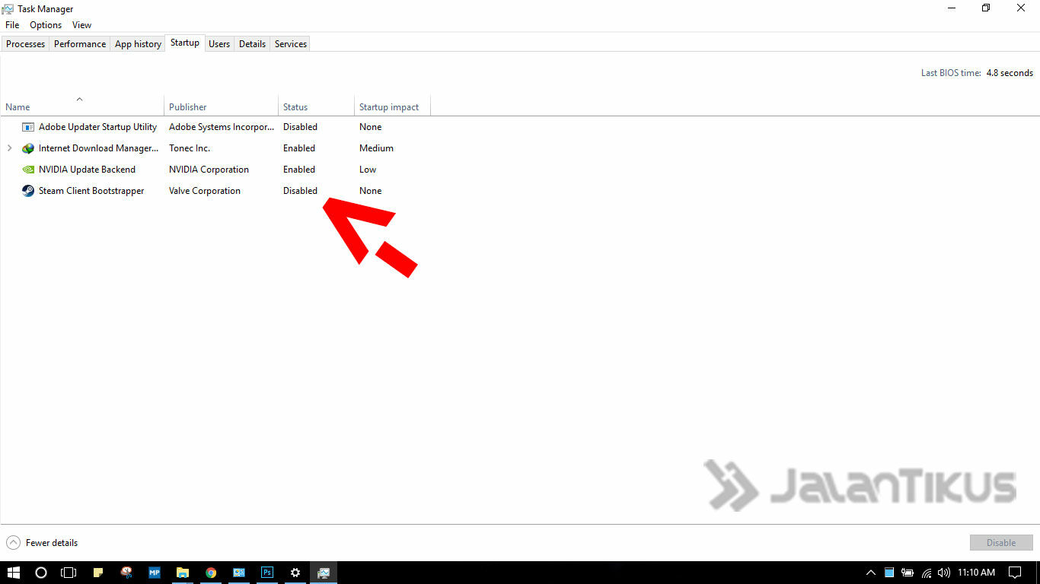Screen dimensions: 1040x584
Task: Open the taskbar clock showing 11:10 AM
Action: (977, 573)
